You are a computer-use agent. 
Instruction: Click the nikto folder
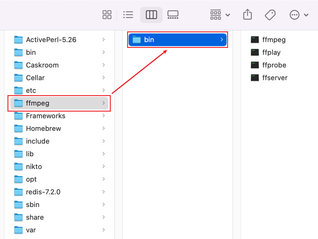click(34, 167)
